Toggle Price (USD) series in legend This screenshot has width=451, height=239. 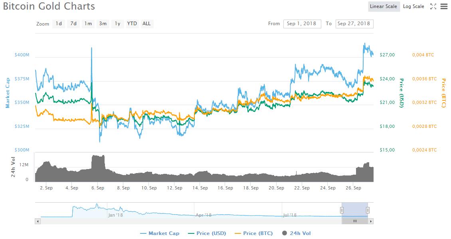tap(207, 233)
